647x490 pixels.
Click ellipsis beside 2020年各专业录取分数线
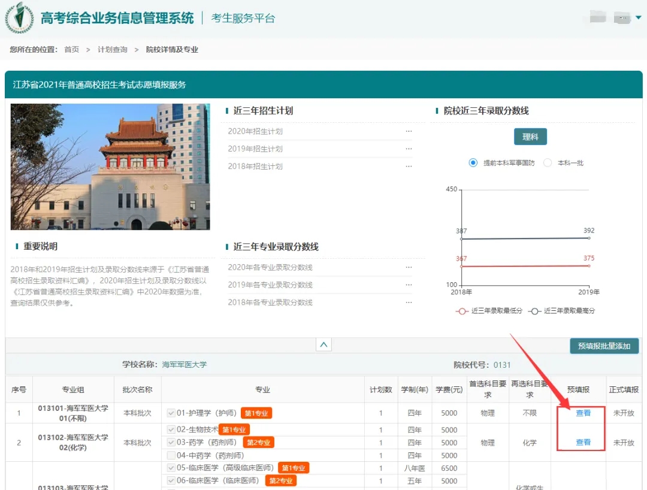pyautogui.click(x=409, y=267)
